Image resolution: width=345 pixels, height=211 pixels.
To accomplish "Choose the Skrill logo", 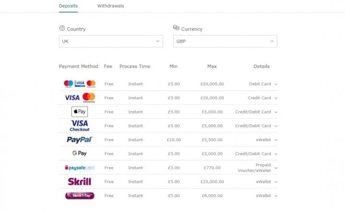I will pyautogui.click(x=80, y=181).
